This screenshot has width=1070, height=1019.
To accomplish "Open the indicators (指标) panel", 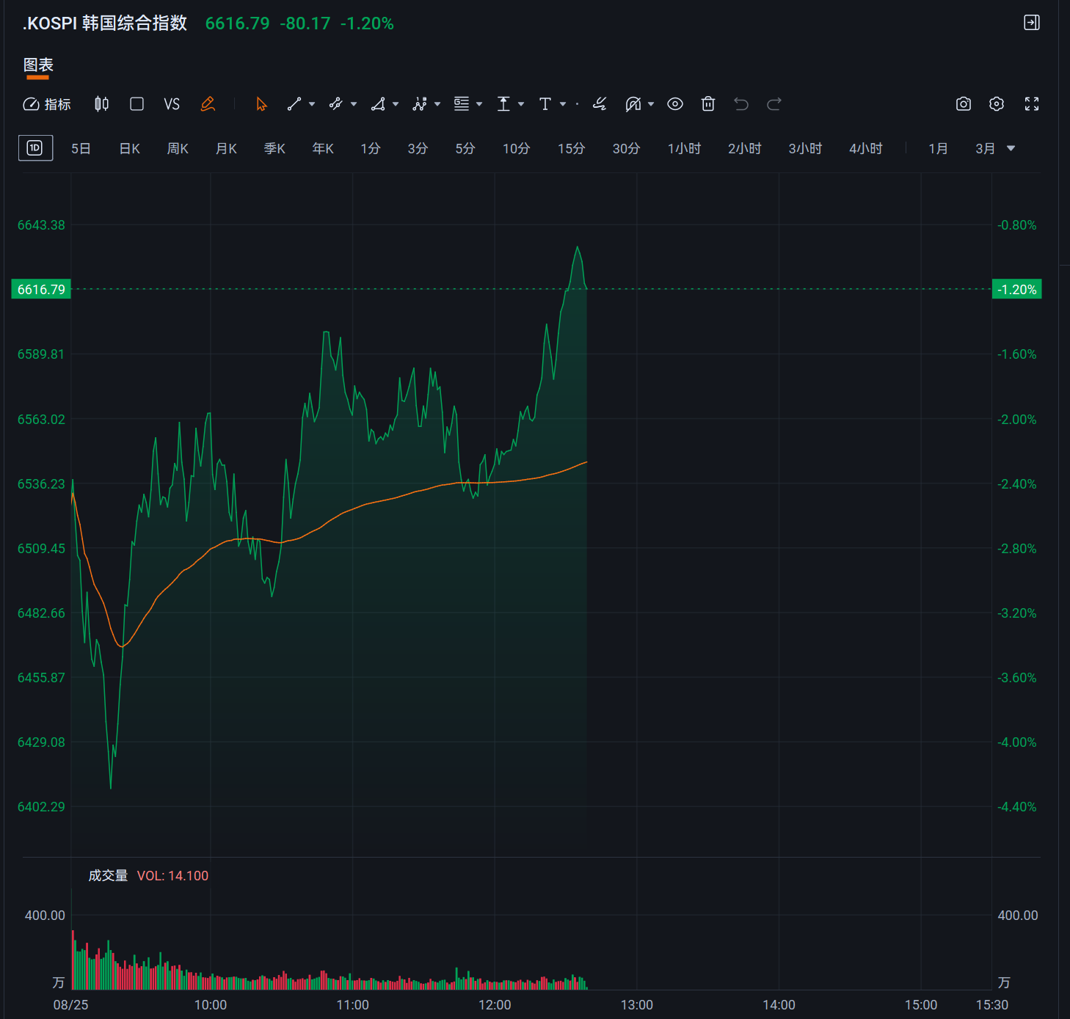I will [x=47, y=104].
